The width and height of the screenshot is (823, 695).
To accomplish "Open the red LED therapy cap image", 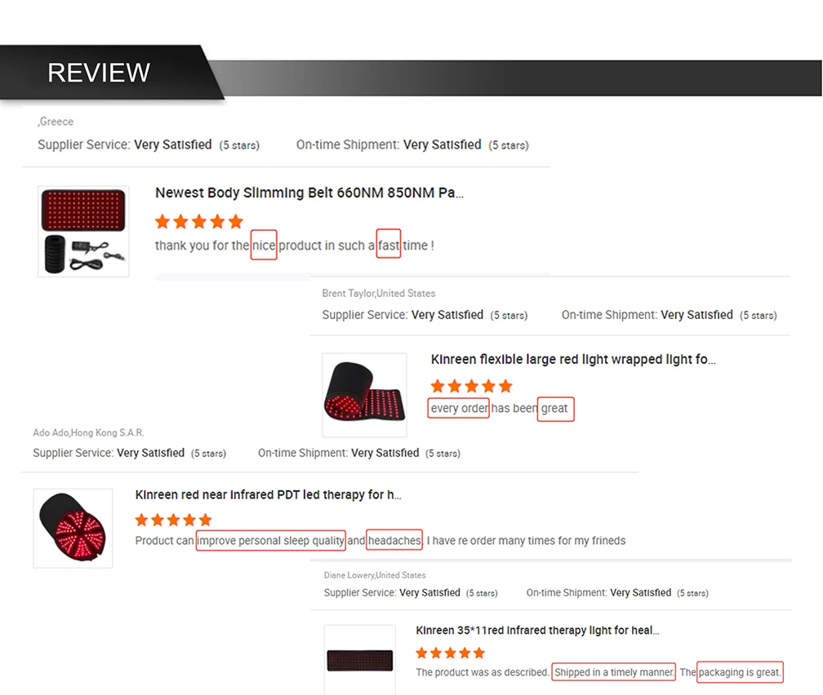I will point(73,529).
